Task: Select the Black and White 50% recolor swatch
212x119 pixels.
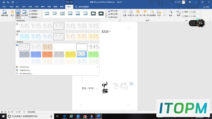Action: 82,47
